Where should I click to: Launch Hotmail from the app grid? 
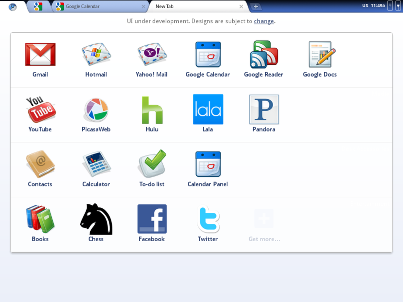[x=96, y=54]
